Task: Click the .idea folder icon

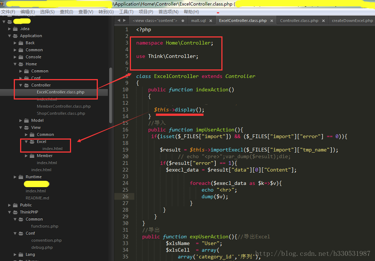Action: tap(15, 29)
